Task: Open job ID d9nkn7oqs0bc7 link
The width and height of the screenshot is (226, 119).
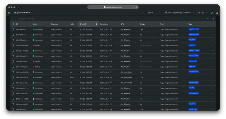Action: pos(22,94)
